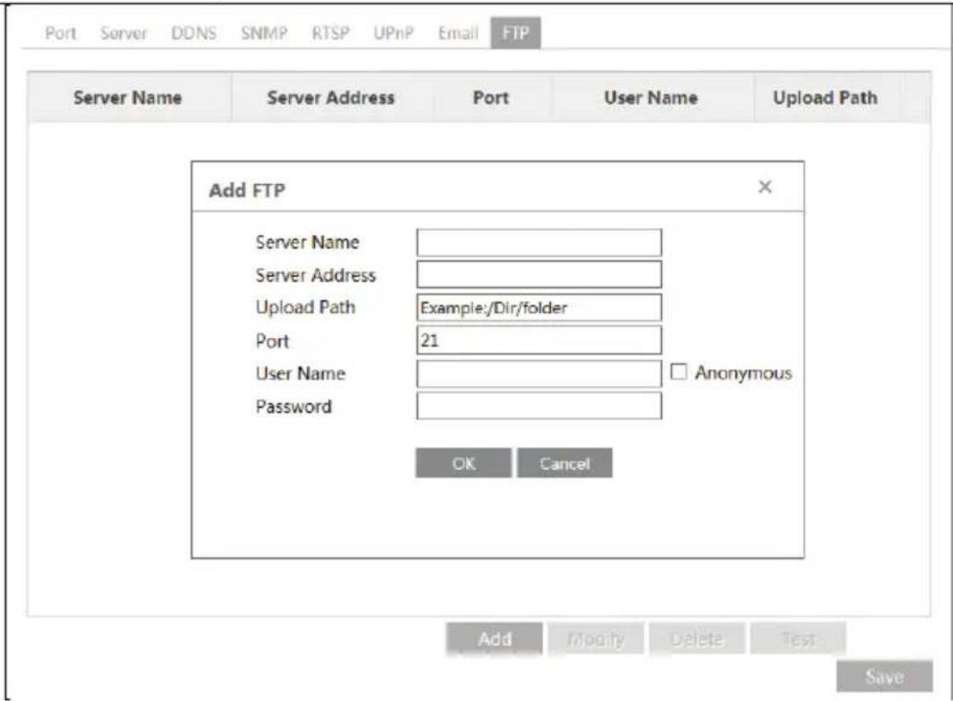The image size is (953, 701).
Task: Click the Port input showing 21
Action: tap(539, 340)
